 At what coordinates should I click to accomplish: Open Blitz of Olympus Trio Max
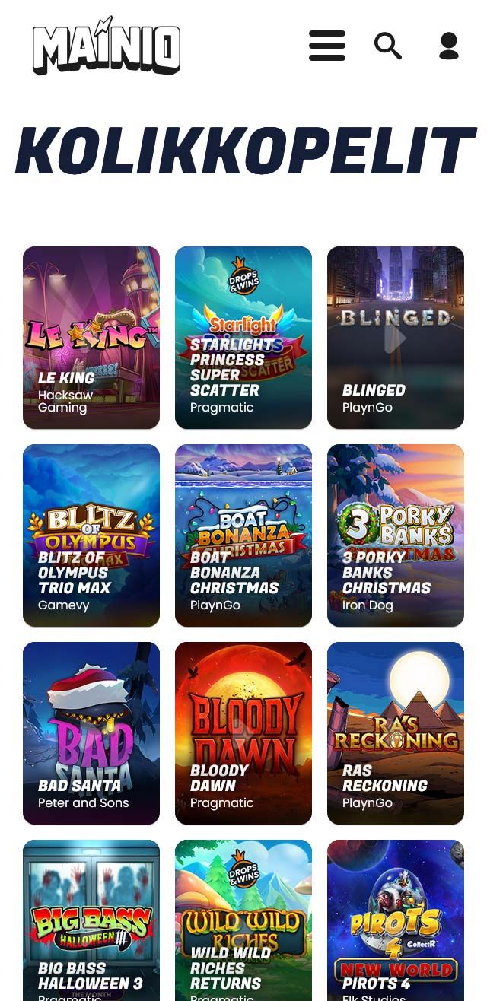click(91, 535)
